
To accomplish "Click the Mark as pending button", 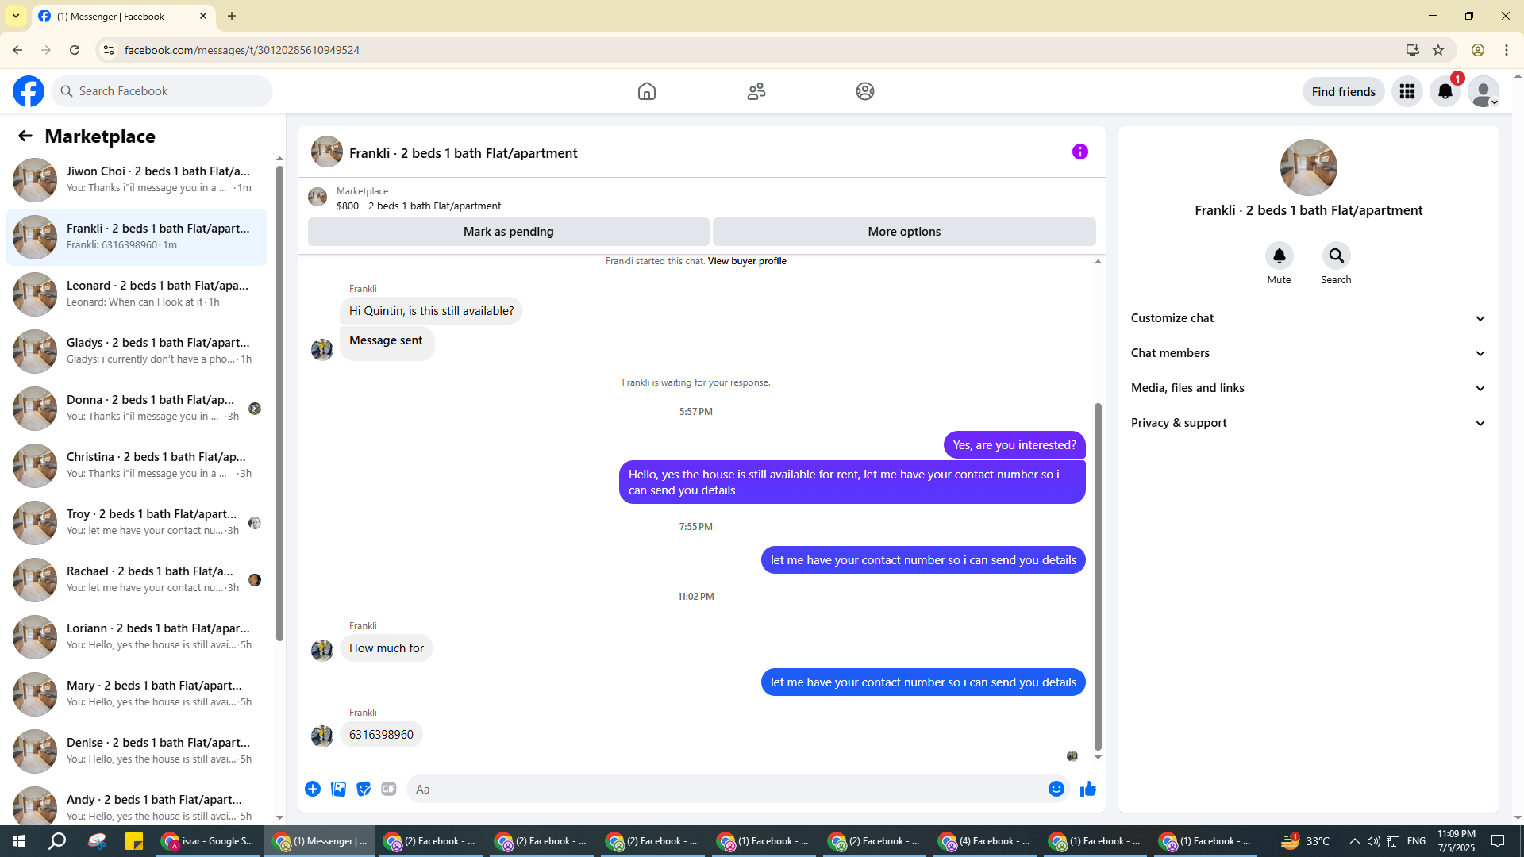I will (508, 232).
